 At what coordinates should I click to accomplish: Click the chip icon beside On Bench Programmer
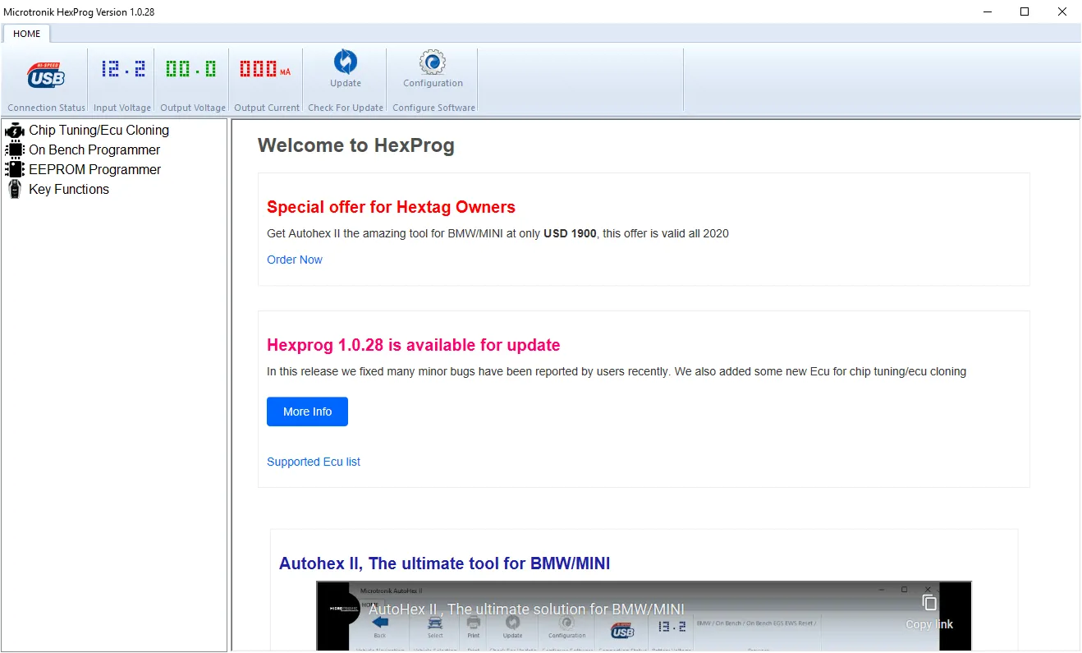click(x=15, y=149)
